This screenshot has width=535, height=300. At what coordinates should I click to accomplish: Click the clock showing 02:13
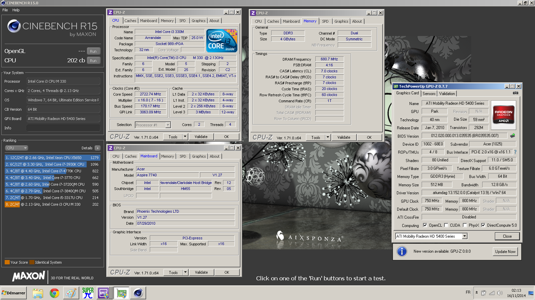[x=516, y=290]
